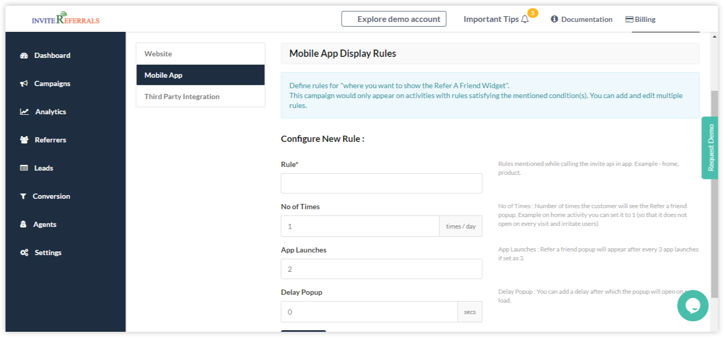Image resolution: width=723 pixels, height=337 pixels.
Task: Open the Analytics page
Action: 51,112
